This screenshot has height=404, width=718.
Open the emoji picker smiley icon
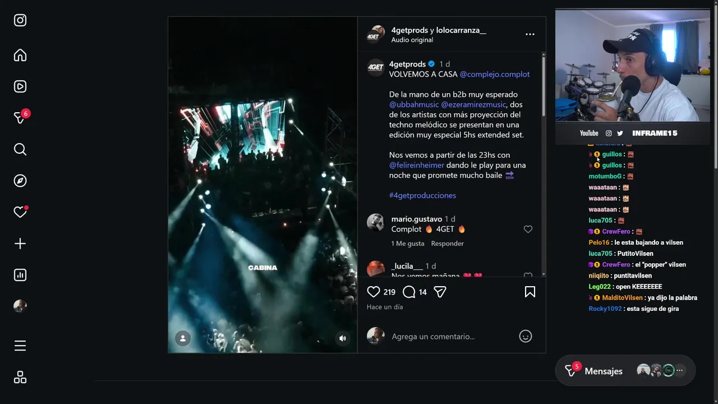click(526, 336)
